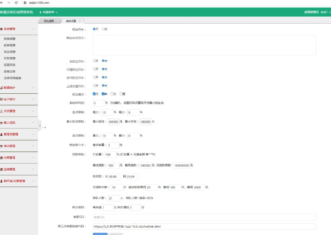Click the browser forward arrow
Viewport: 331px width, 235px height.
click(x=9, y=2)
